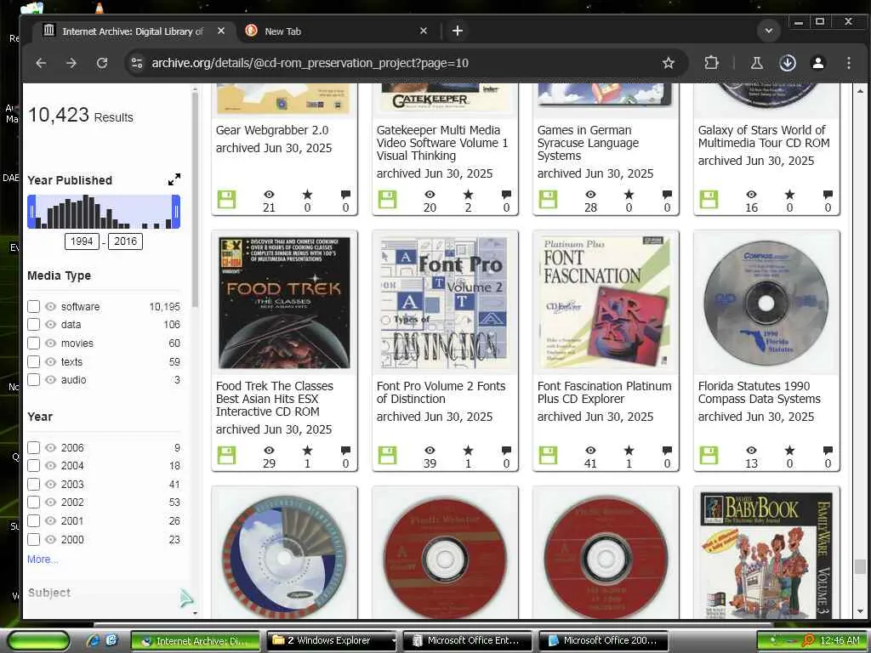The height and width of the screenshot is (653, 871).
Task: Open the Chrome Labs flask icon
Action: (756, 63)
